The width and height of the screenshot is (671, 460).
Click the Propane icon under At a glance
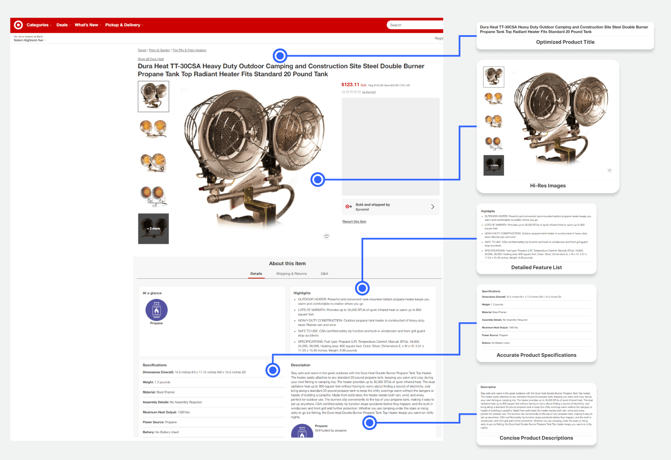[x=156, y=310]
